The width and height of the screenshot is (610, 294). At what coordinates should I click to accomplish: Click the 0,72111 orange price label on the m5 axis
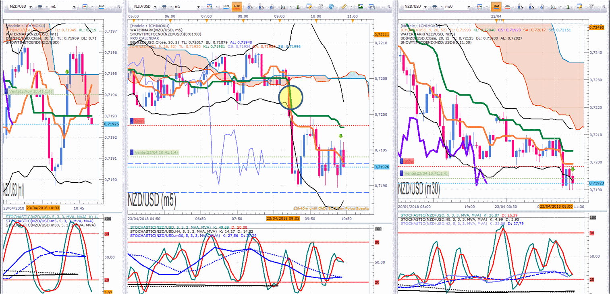[382, 35]
